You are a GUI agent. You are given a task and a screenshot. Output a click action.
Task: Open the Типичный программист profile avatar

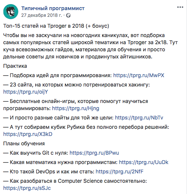pos(11,12)
